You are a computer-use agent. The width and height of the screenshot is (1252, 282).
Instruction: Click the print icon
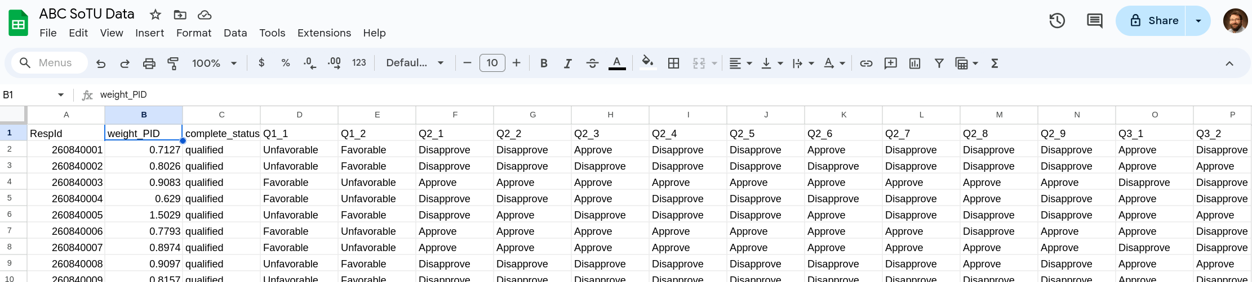tap(149, 63)
